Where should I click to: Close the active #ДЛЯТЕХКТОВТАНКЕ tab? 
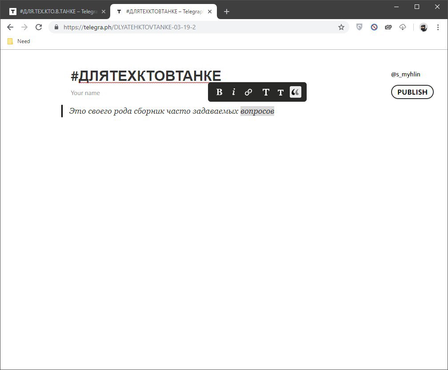[x=210, y=12]
